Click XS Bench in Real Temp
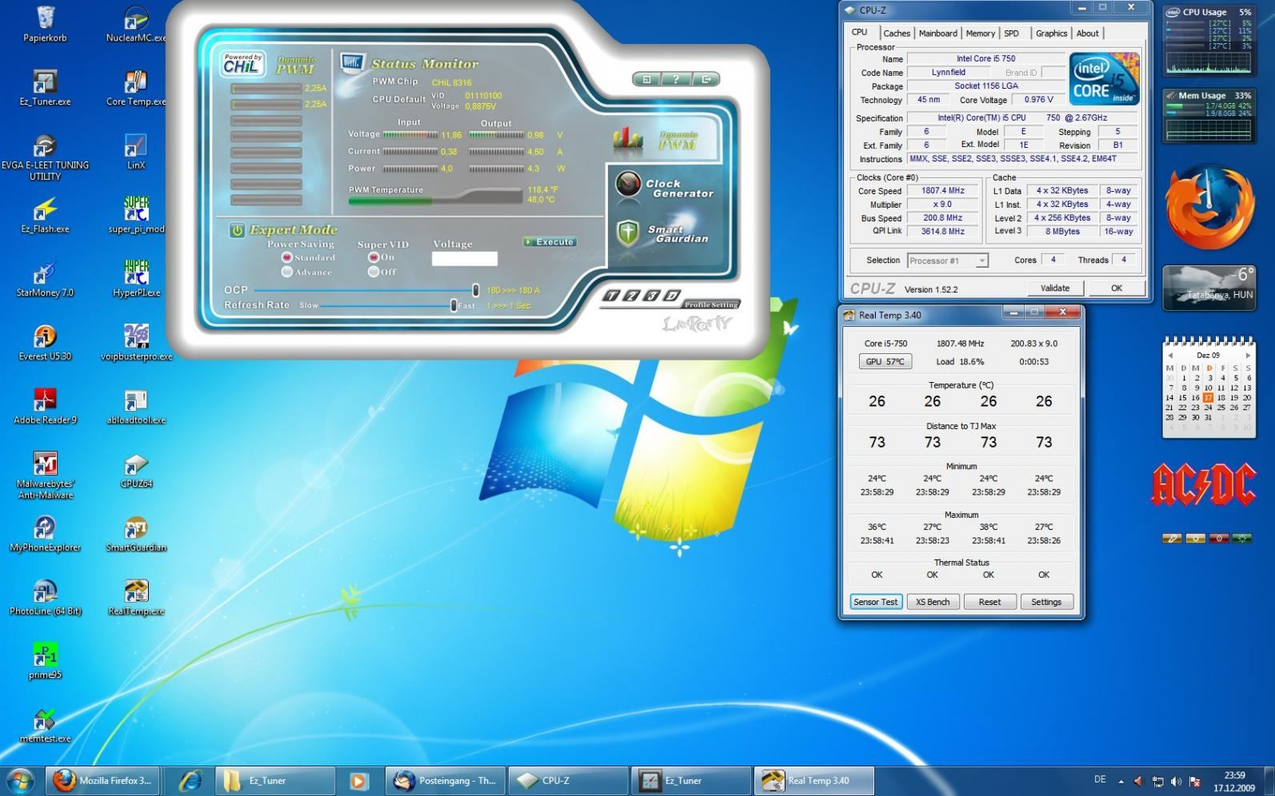This screenshot has height=796, width=1275. pyautogui.click(x=933, y=602)
